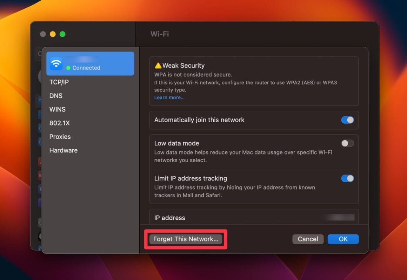
Task: Click the Wi-Fi icon on the connected network
Action: point(56,63)
